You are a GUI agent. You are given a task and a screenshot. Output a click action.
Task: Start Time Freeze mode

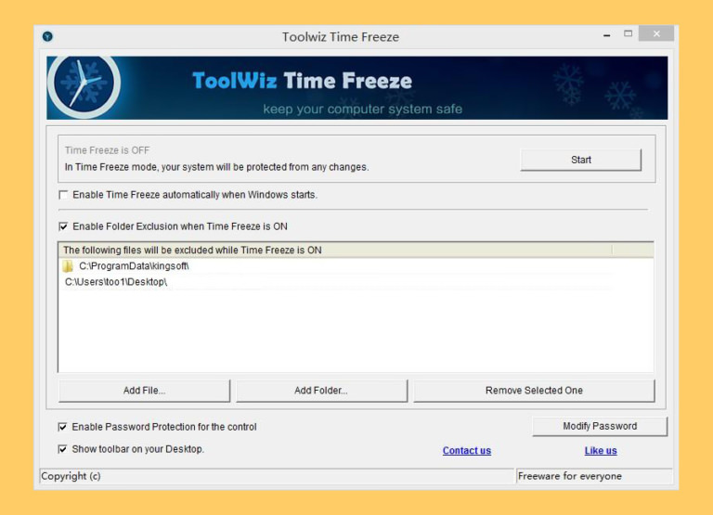[x=580, y=160]
